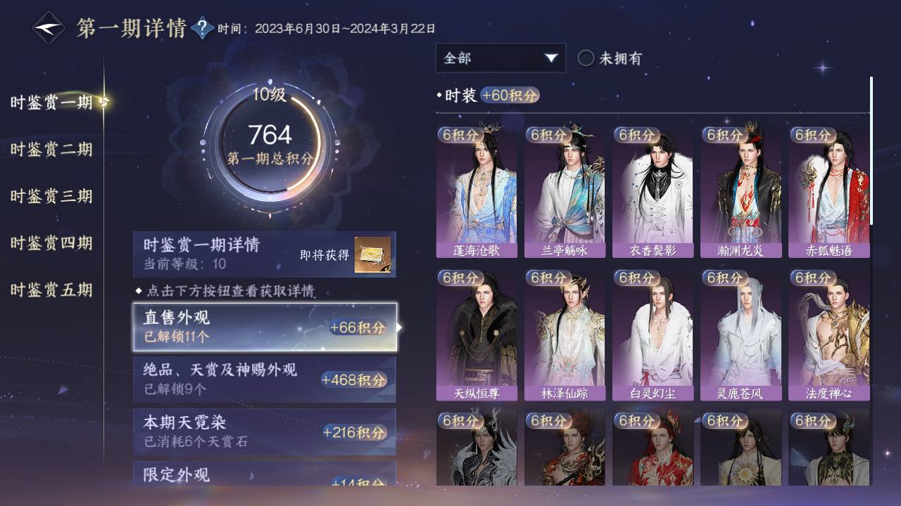
Task: Select the 灵鹿苍风 outfit thumbnail
Action: pyautogui.click(x=741, y=335)
